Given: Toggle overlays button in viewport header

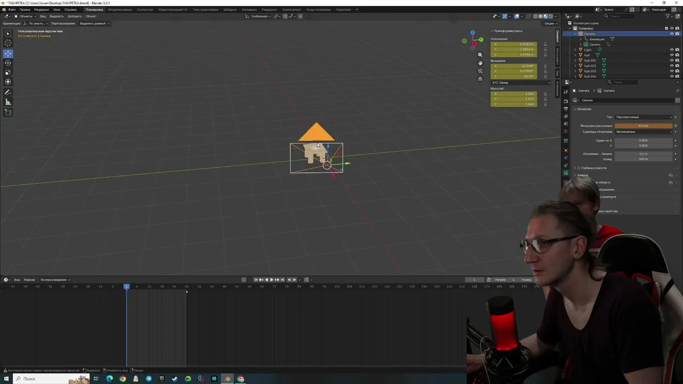Looking at the screenshot, I should point(517,16).
